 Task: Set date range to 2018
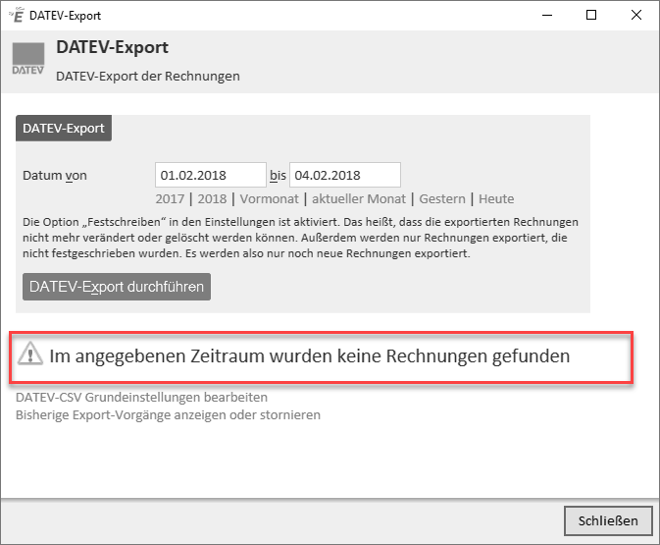coord(212,199)
